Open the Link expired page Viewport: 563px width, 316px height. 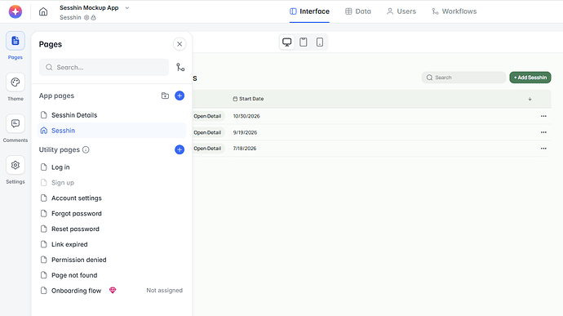point(112,244)
